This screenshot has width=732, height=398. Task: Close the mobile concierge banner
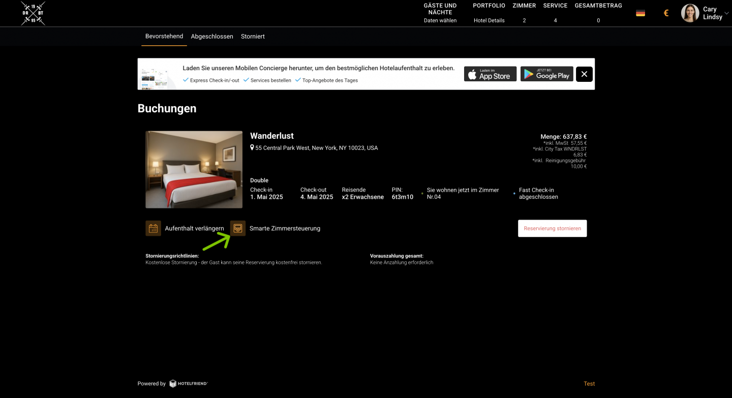(584, 74)
